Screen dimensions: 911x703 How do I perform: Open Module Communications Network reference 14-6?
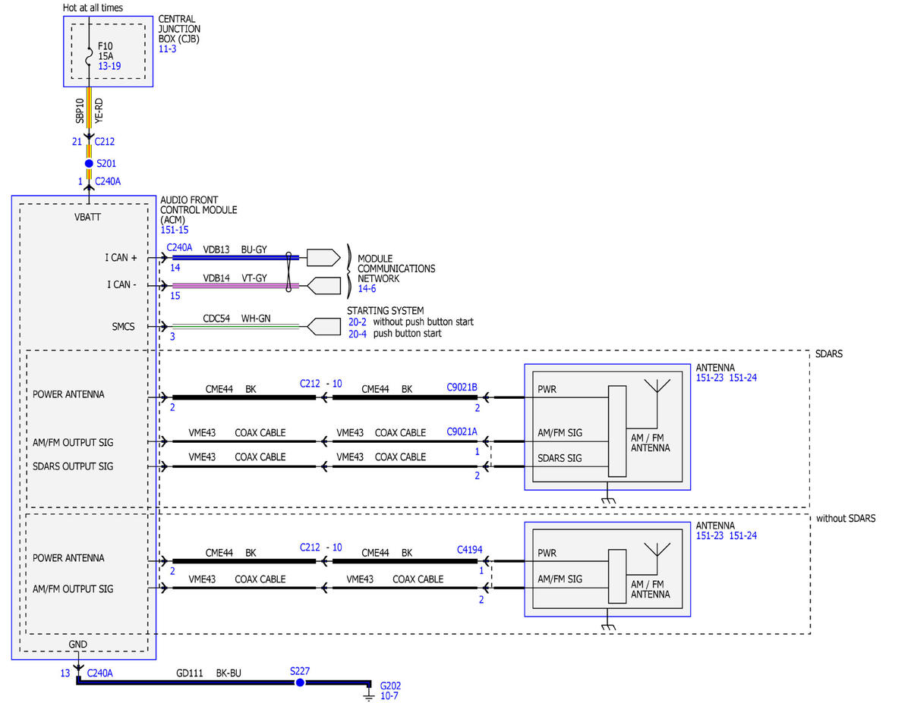pyautogui.click(x=366, y=289)
